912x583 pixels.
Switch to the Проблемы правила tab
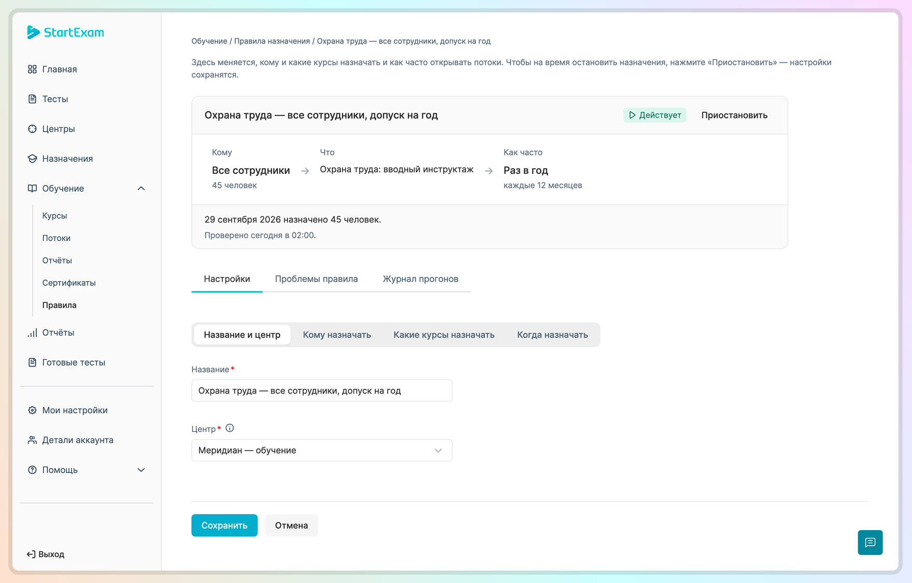pos(317,279)
